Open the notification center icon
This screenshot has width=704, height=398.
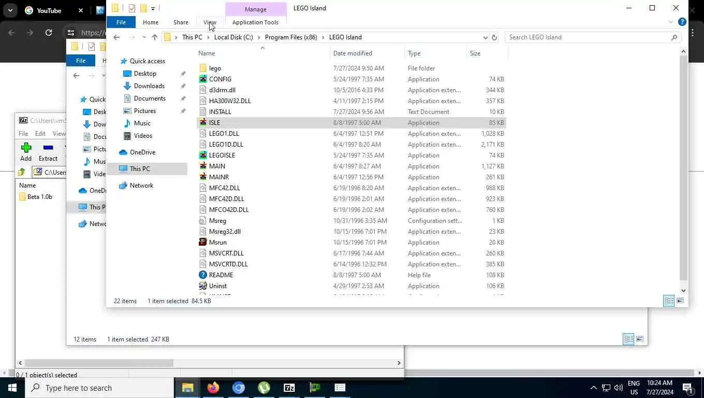click(x=688, y=388)
